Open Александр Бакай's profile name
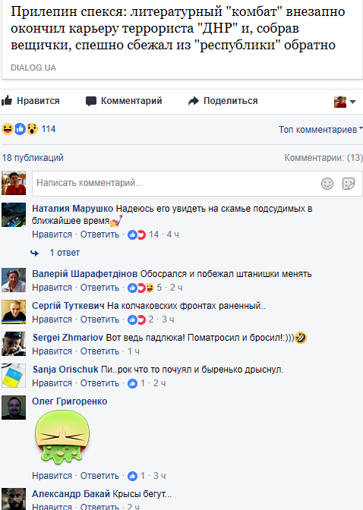The width and height of the screenshot is (363, 510). coord(71,494)
